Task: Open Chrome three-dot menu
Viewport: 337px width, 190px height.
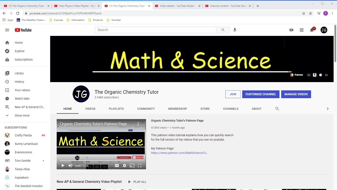Action: coord(333,13)
